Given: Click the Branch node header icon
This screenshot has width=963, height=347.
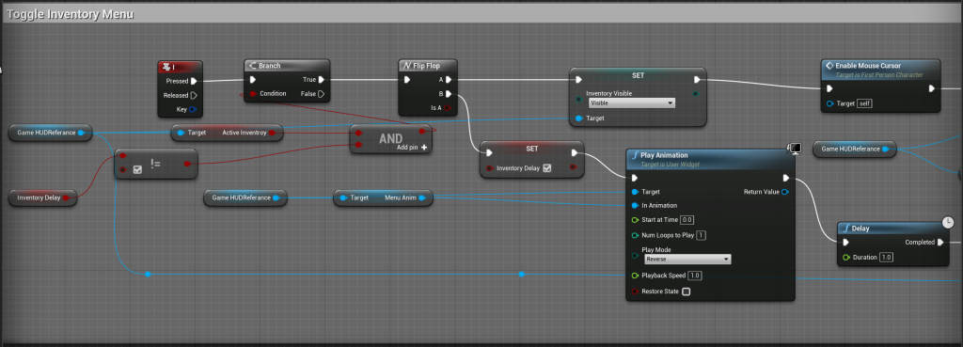Looking at the screenshot, I should point(252,66).
